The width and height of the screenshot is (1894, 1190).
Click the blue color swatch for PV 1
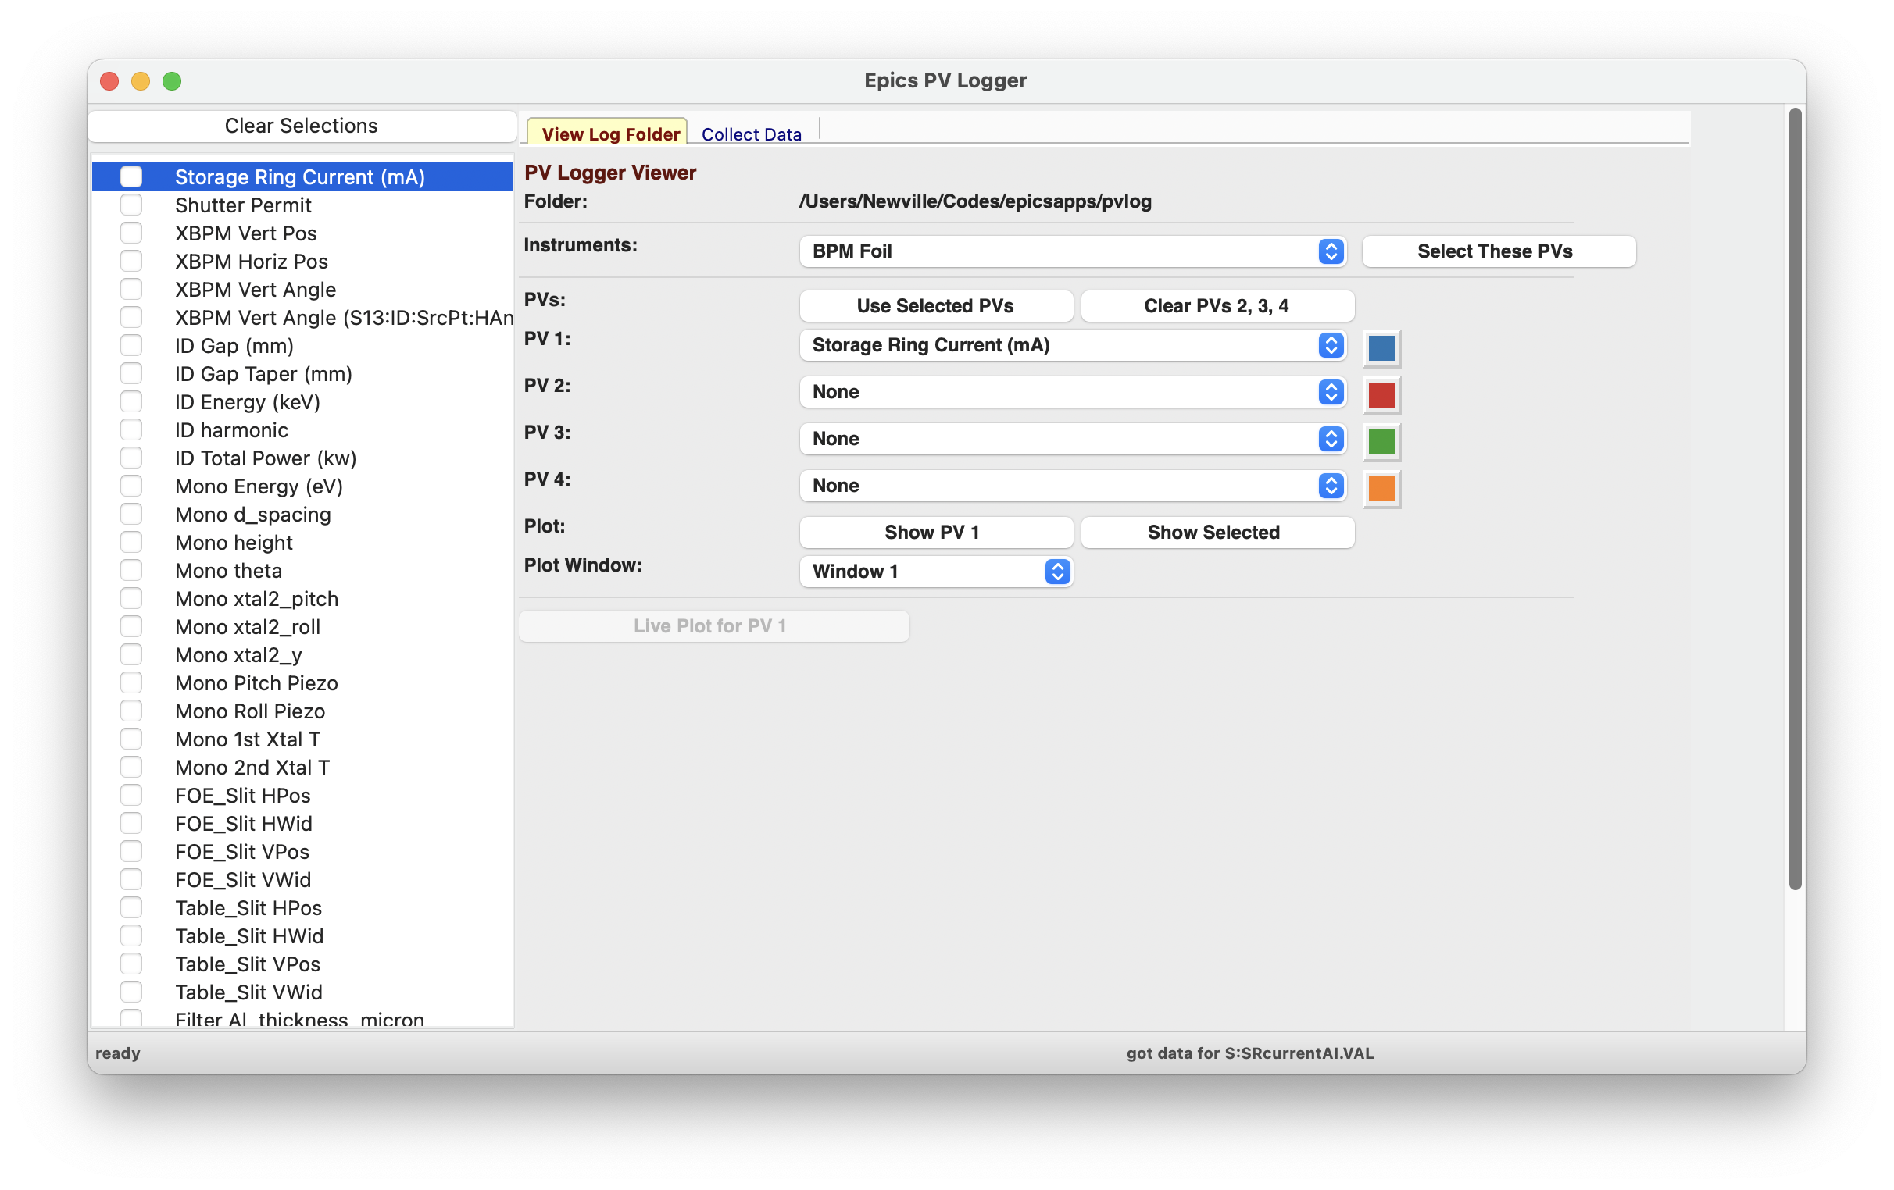pos(1381,348)
